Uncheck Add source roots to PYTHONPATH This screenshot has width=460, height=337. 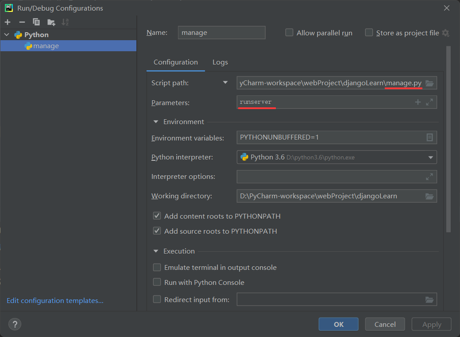tap(157, 231)
